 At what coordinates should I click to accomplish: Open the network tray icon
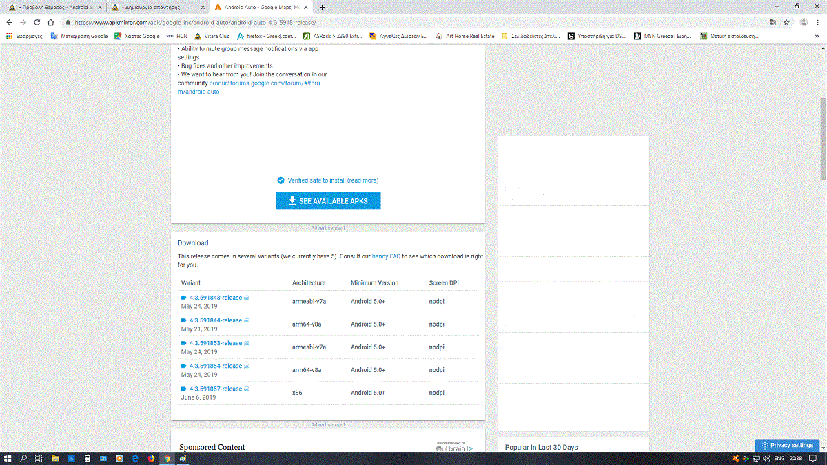click(x=756, y=458)
